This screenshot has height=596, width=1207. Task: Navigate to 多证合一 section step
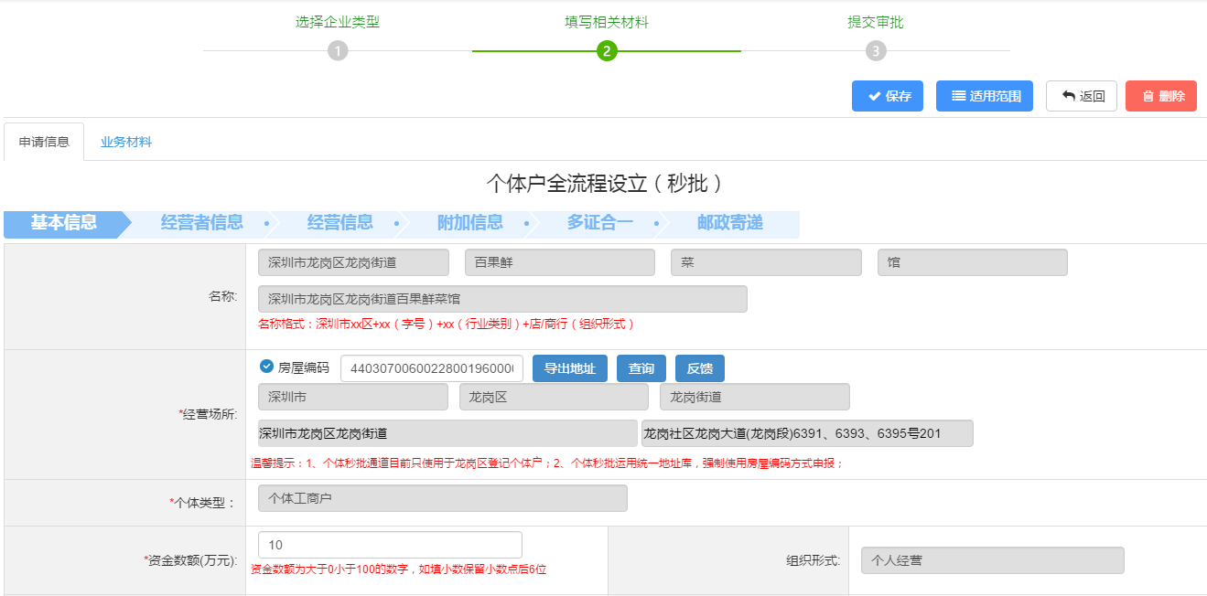599,223
